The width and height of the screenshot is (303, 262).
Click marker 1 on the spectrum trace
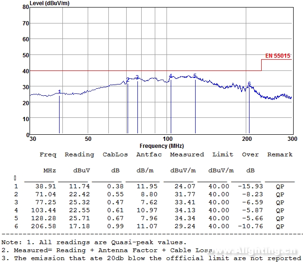[59, 92]
